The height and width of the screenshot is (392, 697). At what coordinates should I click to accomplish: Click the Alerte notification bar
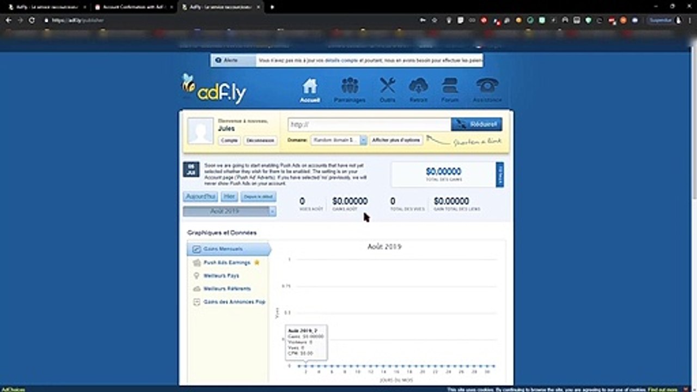click(346, 60)
